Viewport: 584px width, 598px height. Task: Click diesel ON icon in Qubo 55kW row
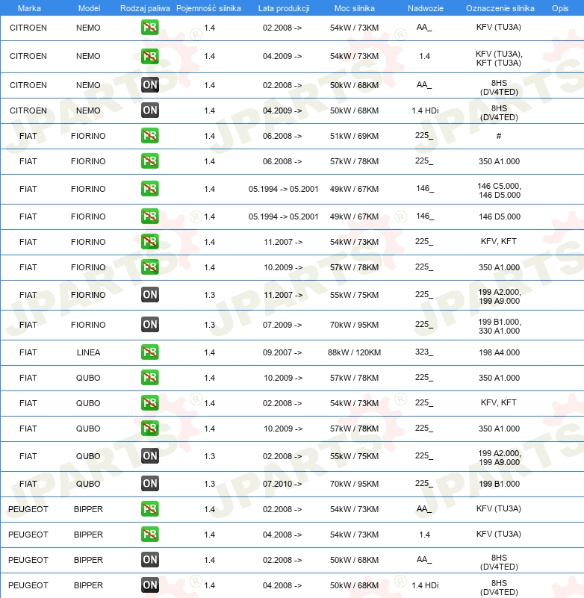pyautogui.click(x=149, y=455)
